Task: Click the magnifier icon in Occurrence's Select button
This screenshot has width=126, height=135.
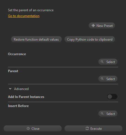Action: pyautogui.click(x=102, y=62)
